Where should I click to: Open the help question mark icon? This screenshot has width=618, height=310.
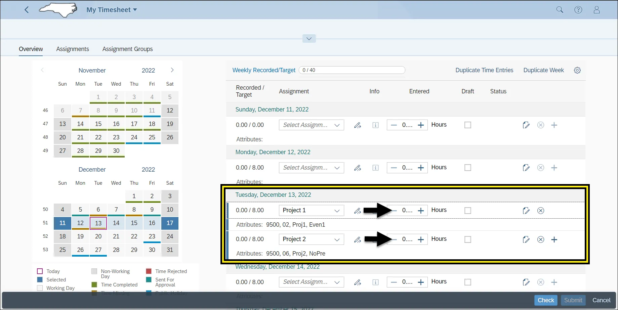point(578,10)
